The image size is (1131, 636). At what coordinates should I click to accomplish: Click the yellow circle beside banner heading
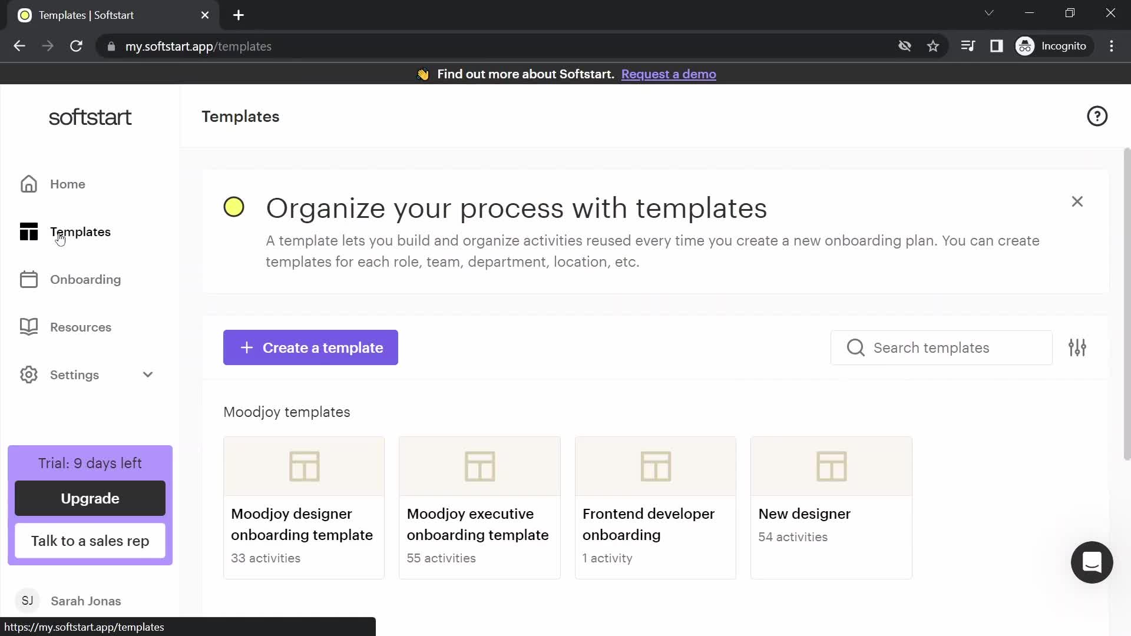pos(234,207)
